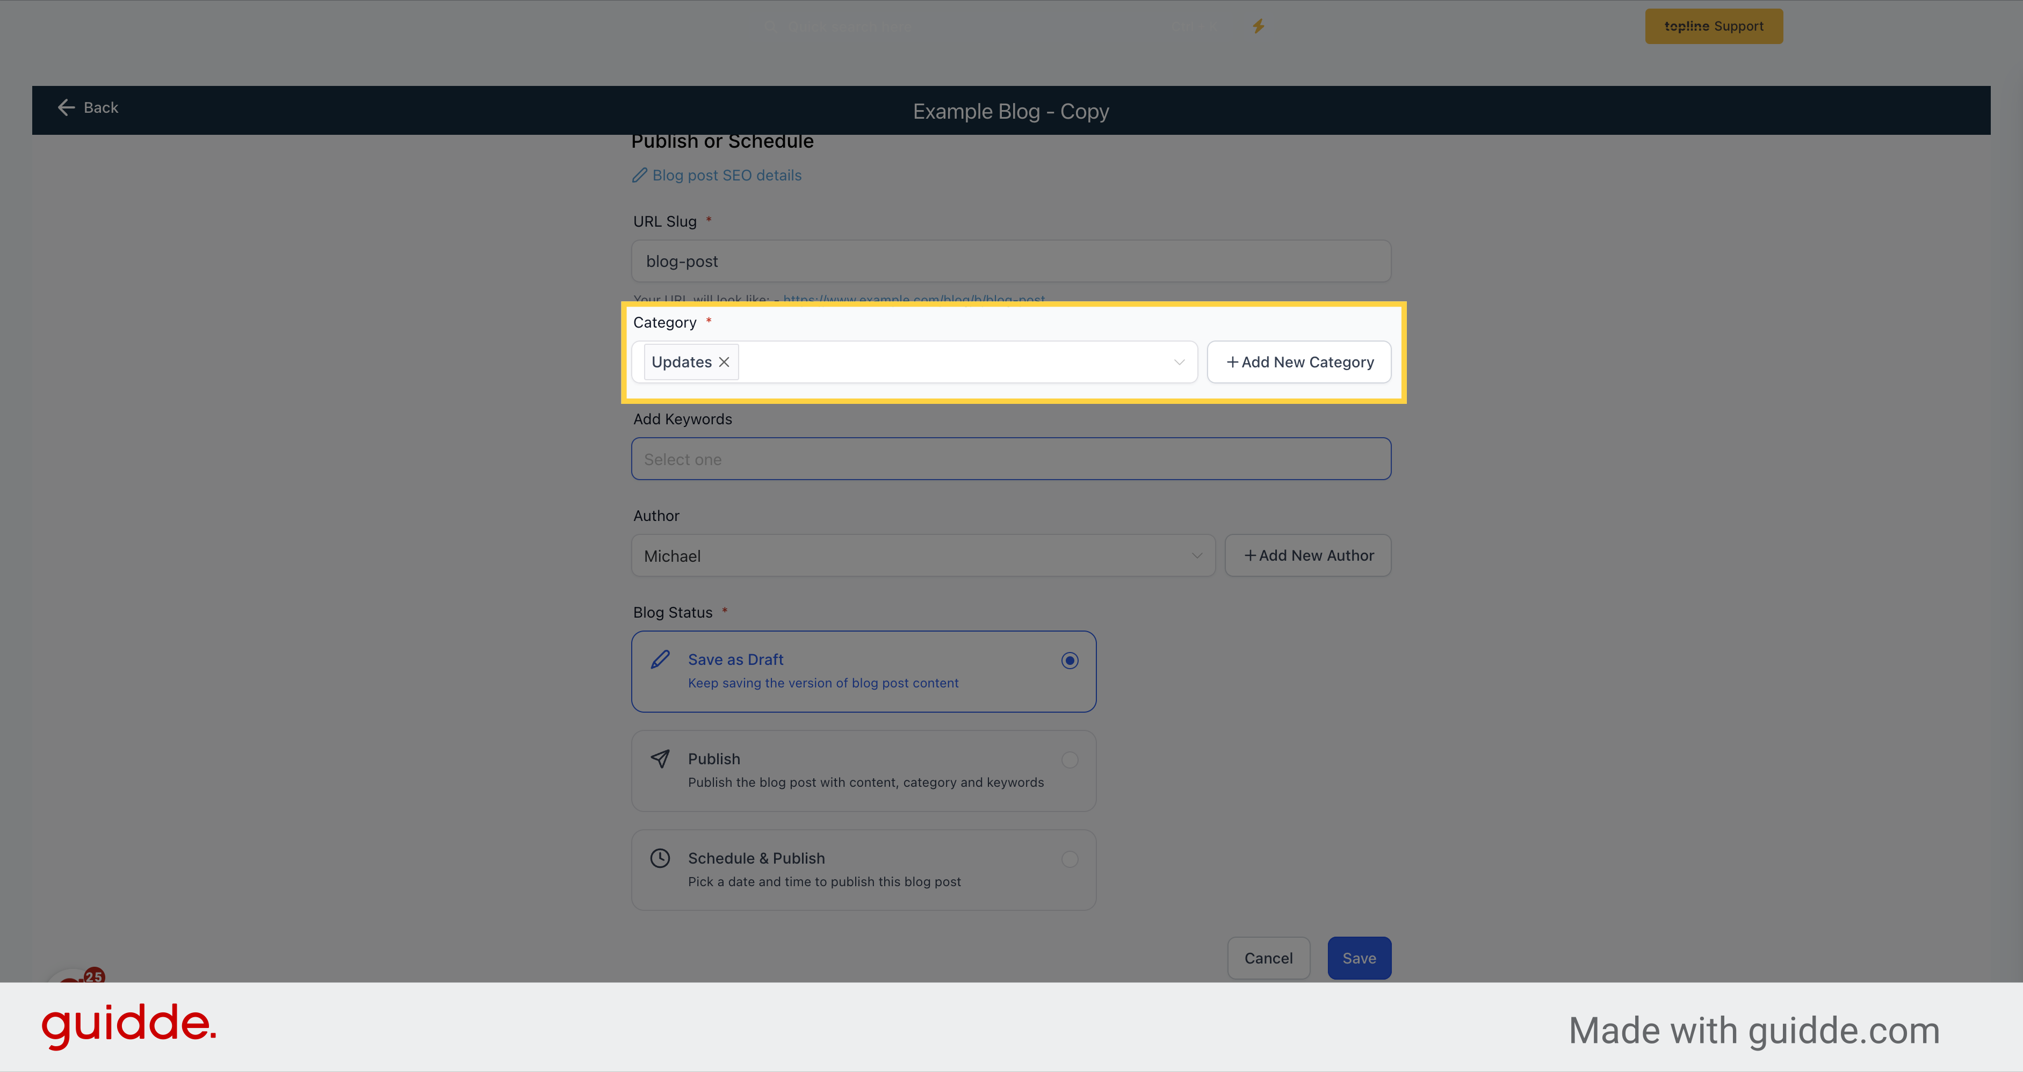Click the Updates category chip text
Image resolution: width=2023 pixels, height=1072 pixels.
pyautogui.click(x=681, y=362)
